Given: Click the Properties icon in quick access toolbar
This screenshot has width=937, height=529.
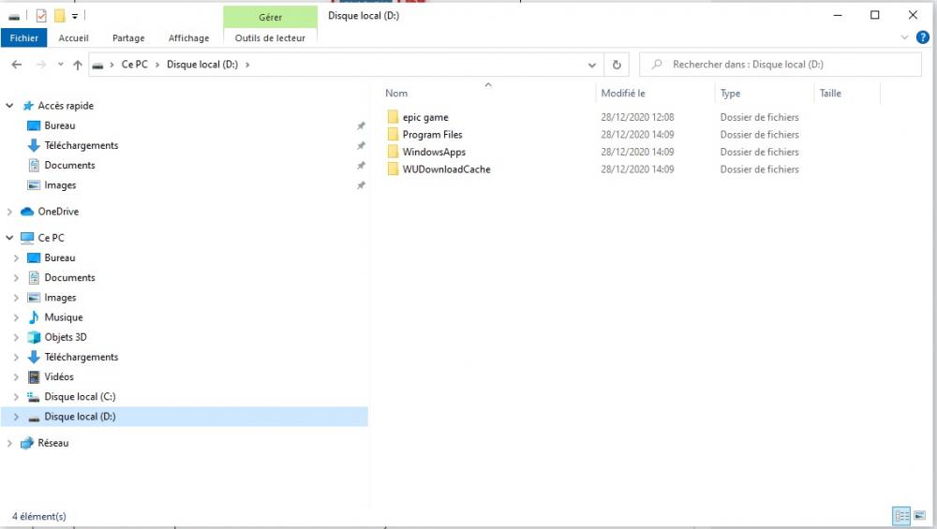Looking at the screenshot, I should click(41, 16).
